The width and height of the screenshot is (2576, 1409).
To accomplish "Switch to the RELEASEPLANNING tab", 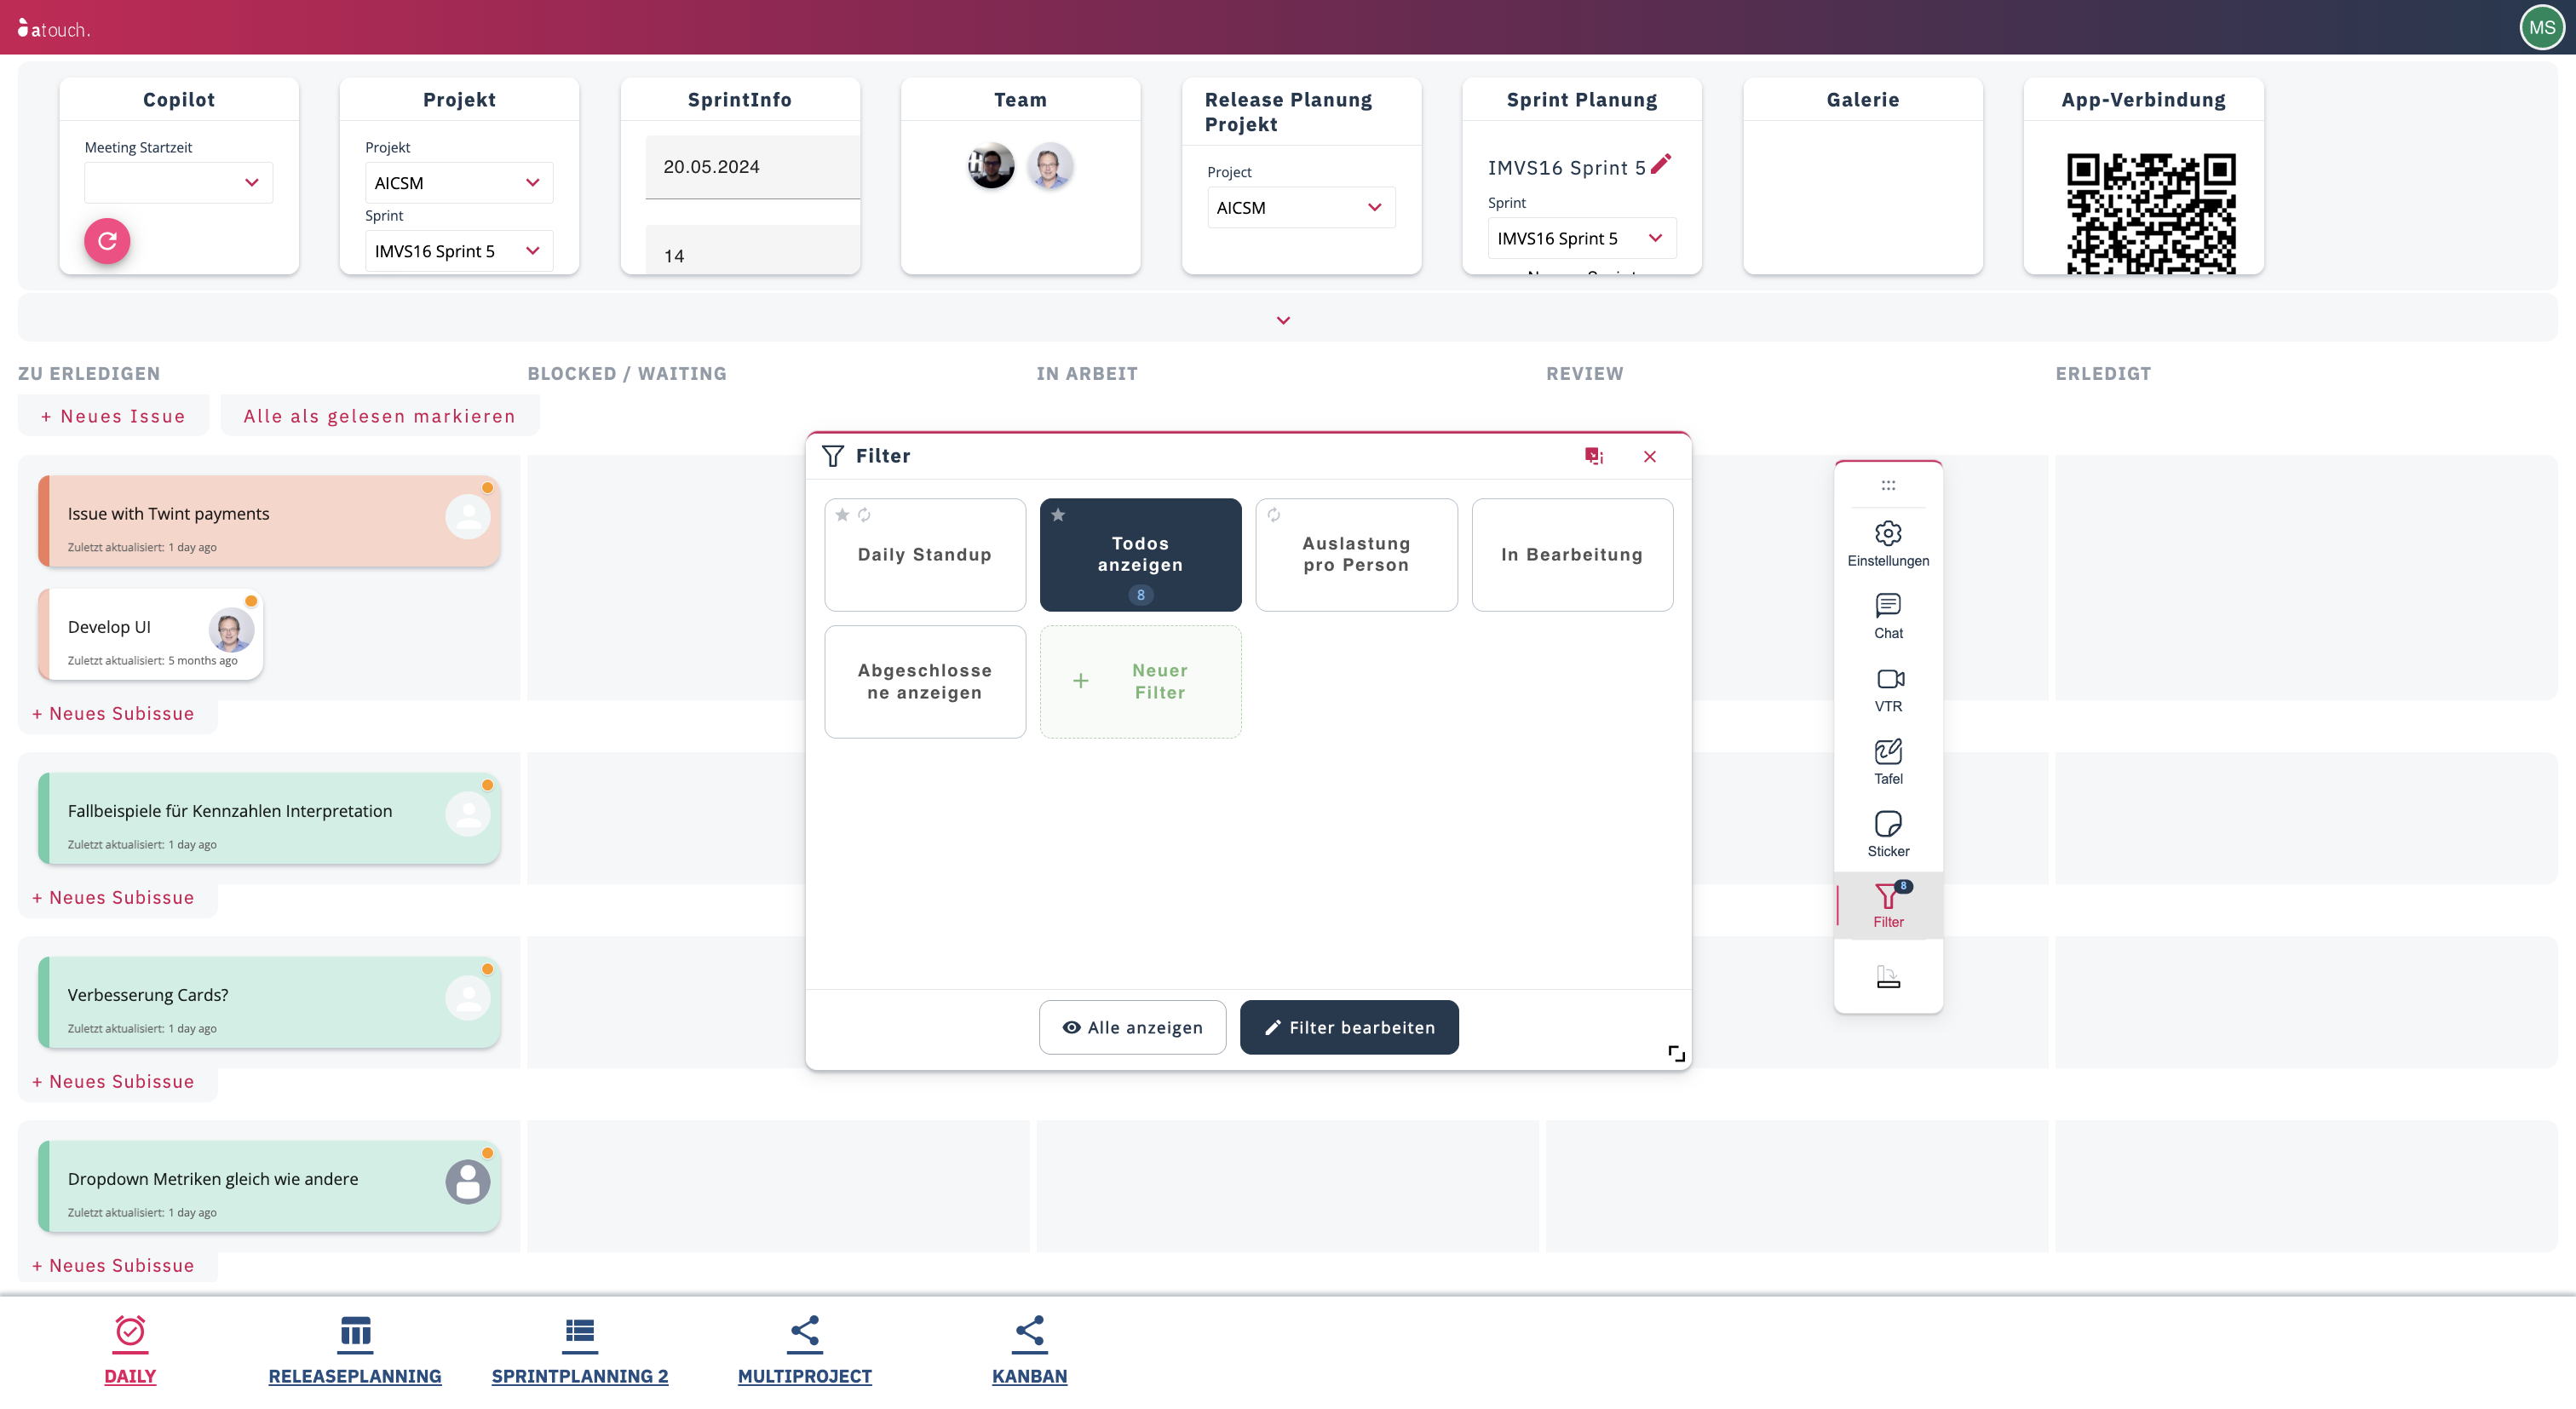I will click(x=355, y=1350).
